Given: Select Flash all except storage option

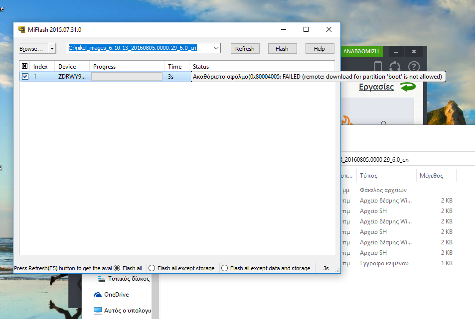Looking at the screenshot, I should tap(152, 268).
